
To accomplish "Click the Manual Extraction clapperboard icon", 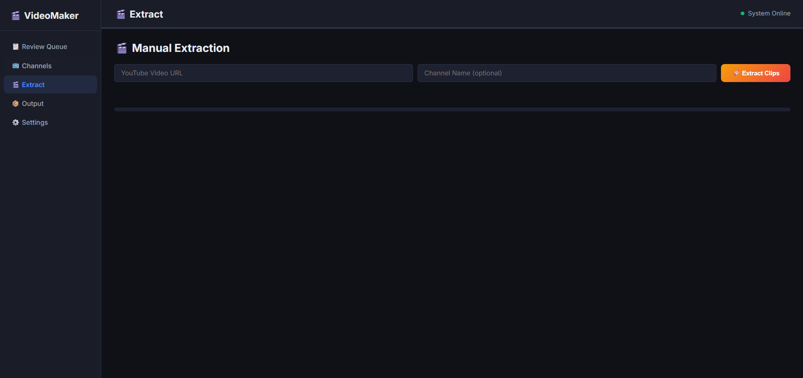I will coord(122,48).
